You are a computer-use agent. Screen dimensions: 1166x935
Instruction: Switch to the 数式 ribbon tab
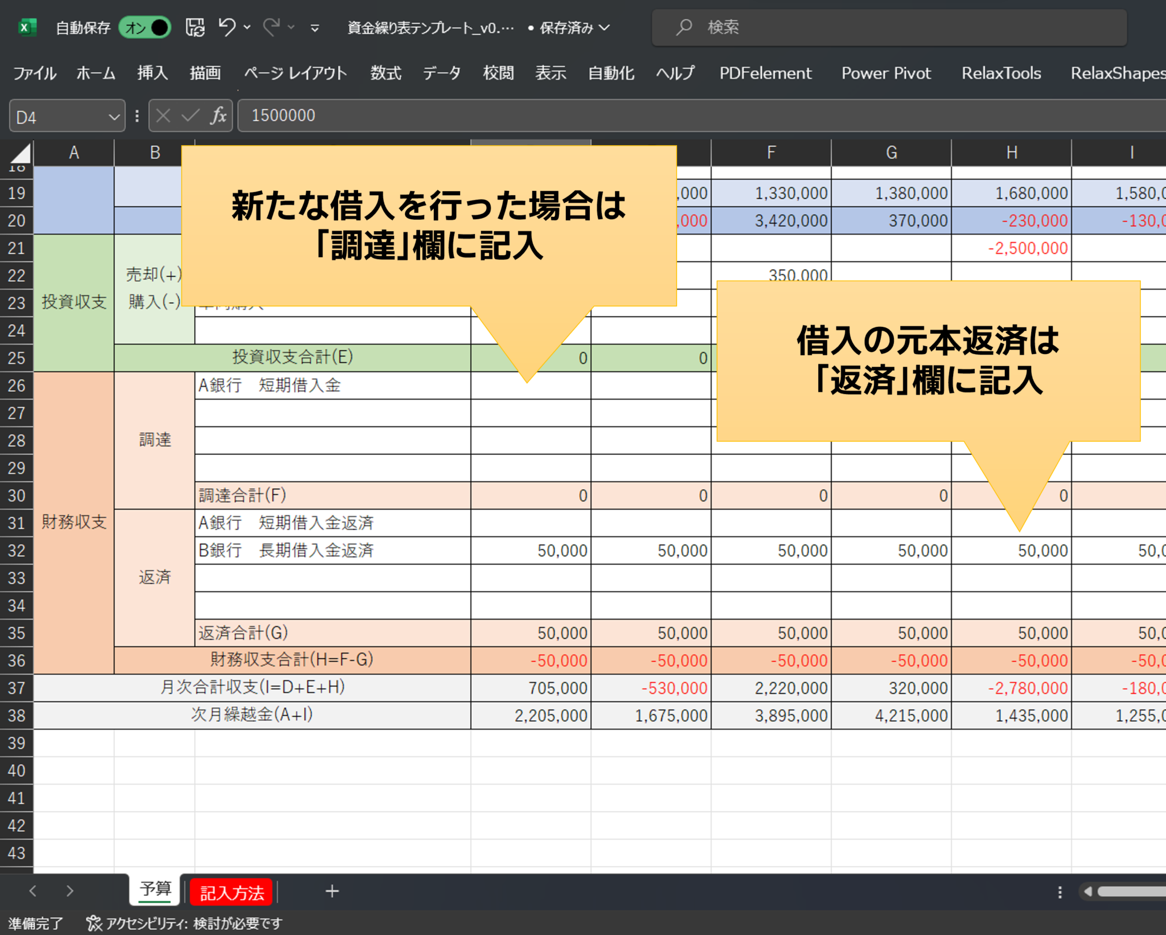[385, 73]
